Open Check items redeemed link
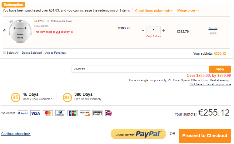The height and width of the screenshot is (144, 234). pyautogui.click(x=154, y=11)
